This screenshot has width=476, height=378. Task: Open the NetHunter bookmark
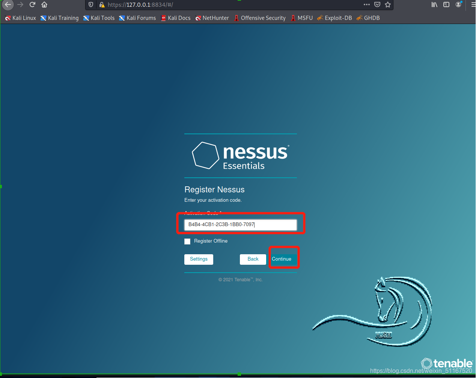[x=212, y=18]
